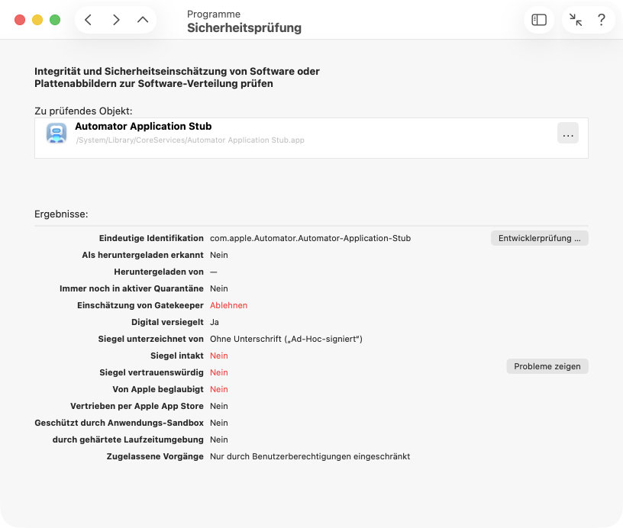623x528 pixels.
Task: Click the Probleme zeigen button
Action: (x=547, y=366)
